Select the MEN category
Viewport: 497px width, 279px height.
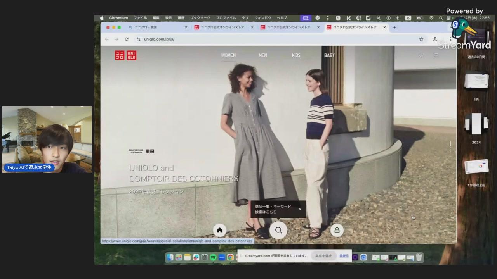263,55
